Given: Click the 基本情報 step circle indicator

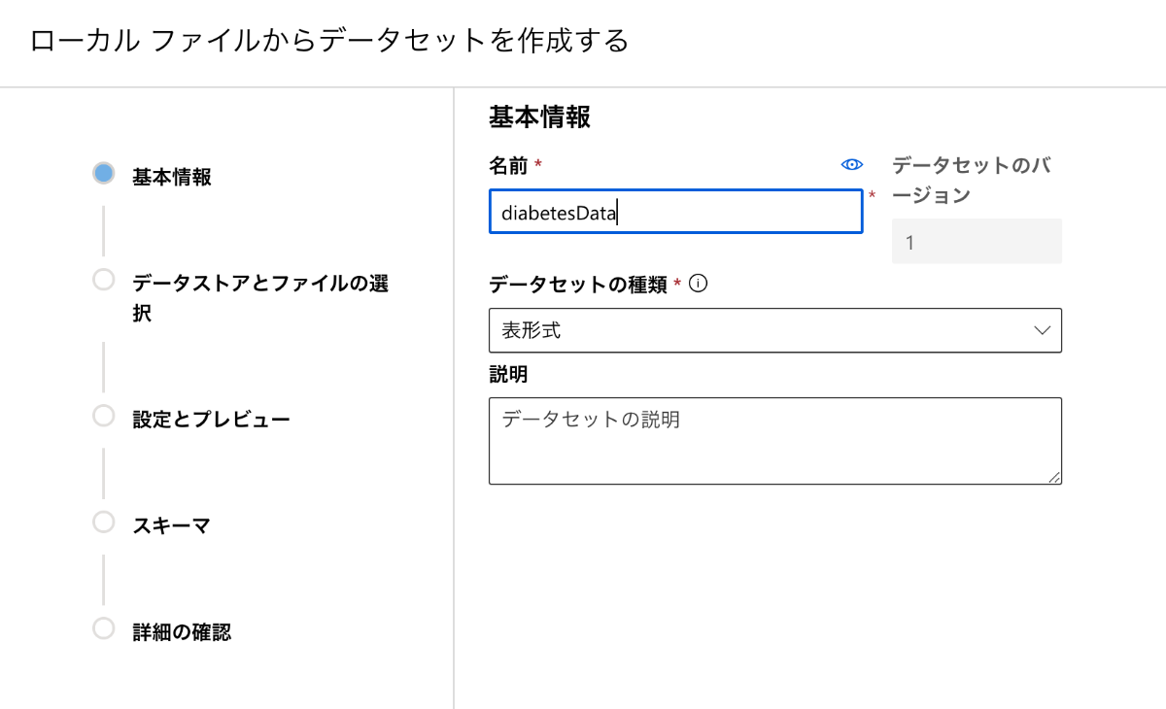Looking at the screenshot, I should click(x=104, y=173).
